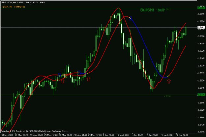This screenshot has height=137, width=206.
Task: Click the '3 Jun 04:00' time label
Action: click(123, 135)
